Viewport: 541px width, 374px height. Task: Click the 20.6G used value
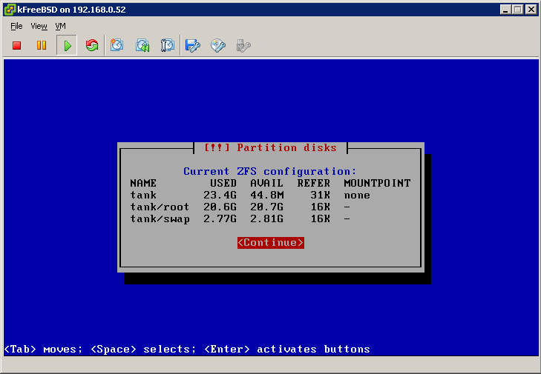click(x=220, y=207)
